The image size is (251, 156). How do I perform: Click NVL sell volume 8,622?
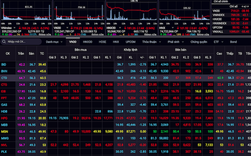pos(187,145)
